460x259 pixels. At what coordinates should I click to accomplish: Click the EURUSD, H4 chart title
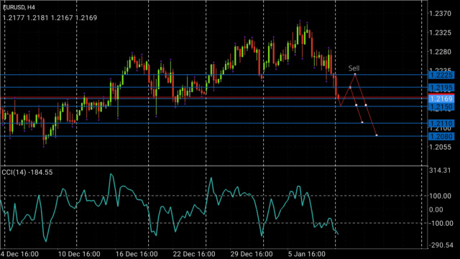(x=19, y=7)
